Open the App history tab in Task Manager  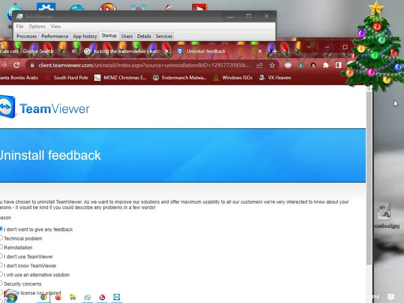pyautogui.click(x=85, y=36)
